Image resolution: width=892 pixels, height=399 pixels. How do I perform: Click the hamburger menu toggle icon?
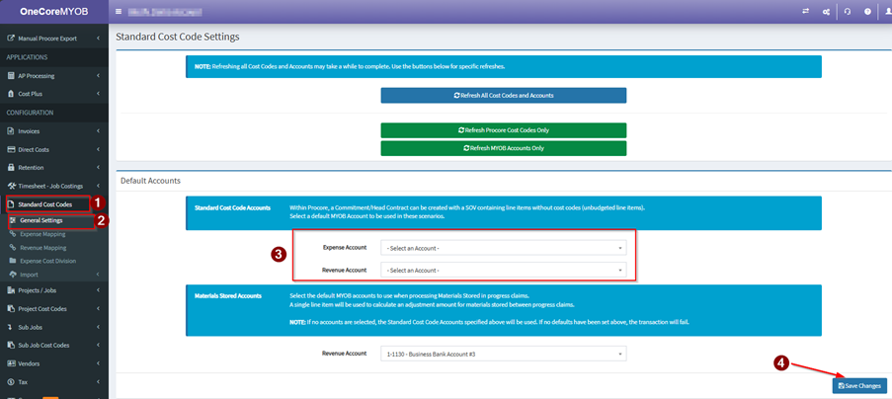(119, 12)
